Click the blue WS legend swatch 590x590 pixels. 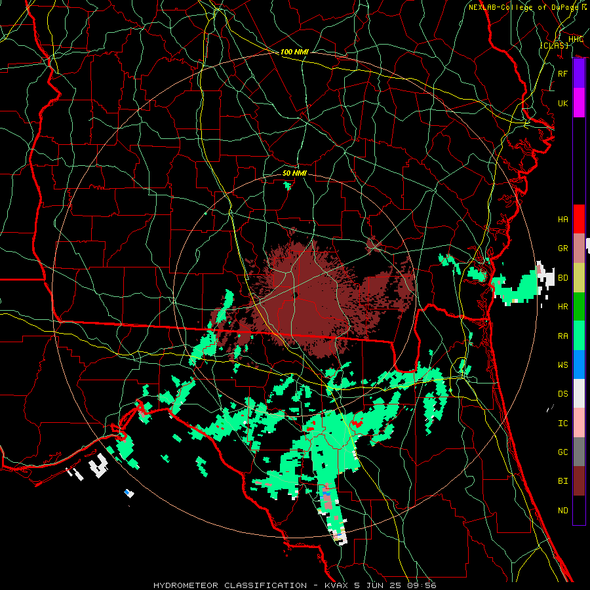[579, 364]
